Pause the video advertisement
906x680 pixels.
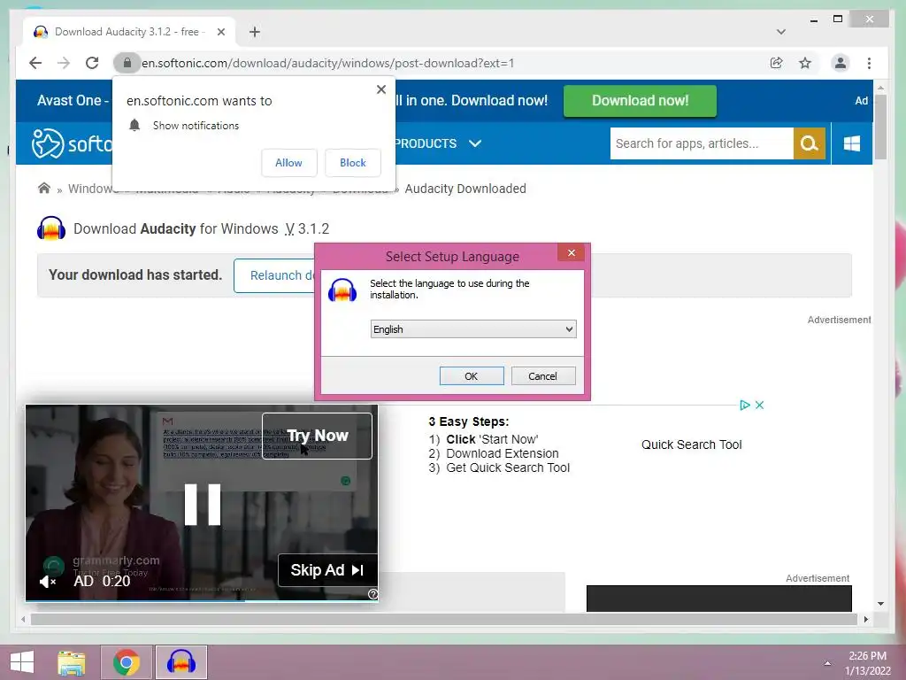[203, 504]
